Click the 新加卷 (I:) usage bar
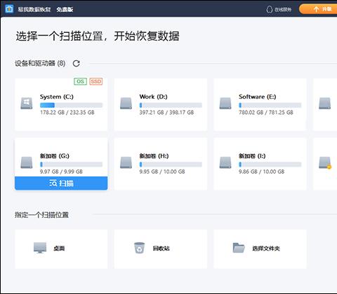337x294 pixels. tap(270, 164)
